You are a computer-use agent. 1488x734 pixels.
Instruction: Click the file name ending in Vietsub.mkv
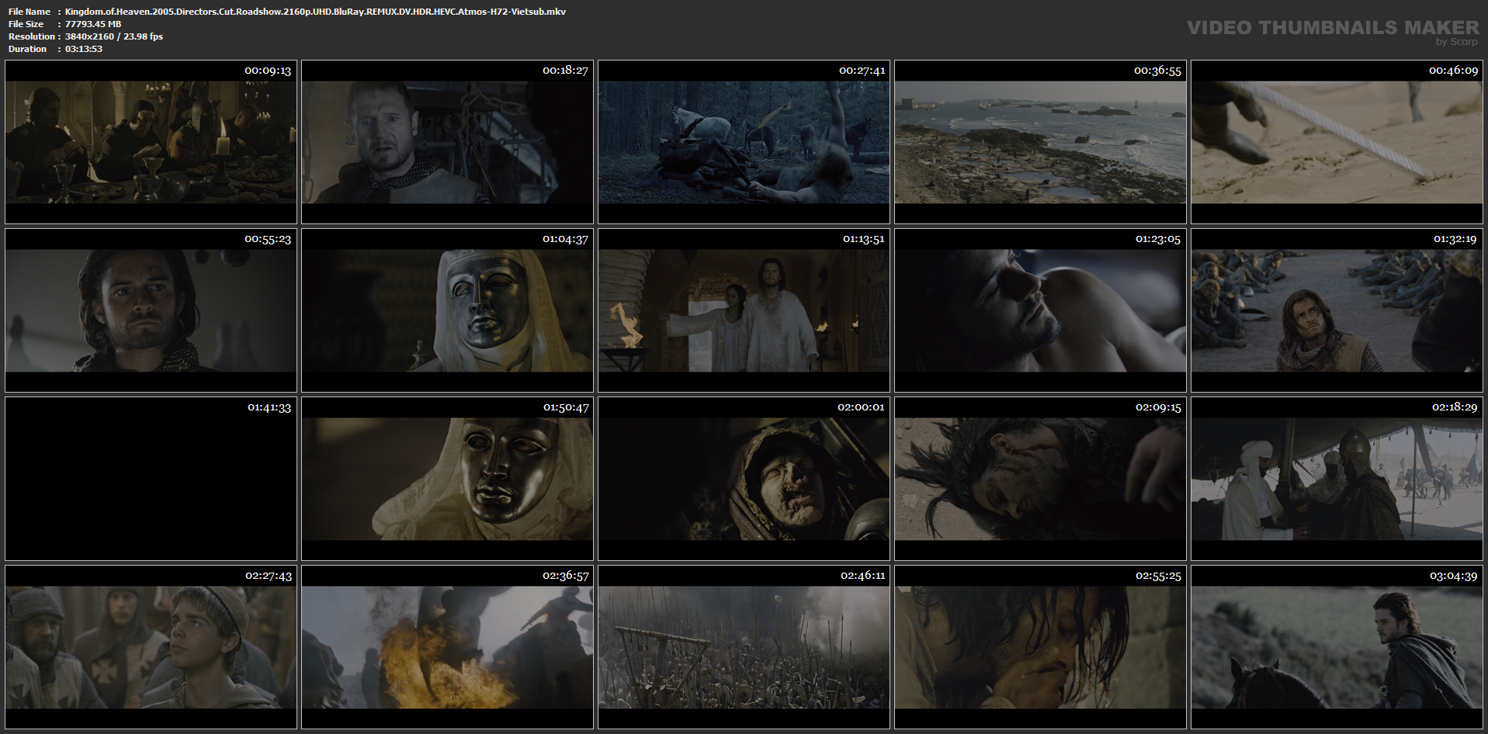pyautogui.click(x=315, y=12)
